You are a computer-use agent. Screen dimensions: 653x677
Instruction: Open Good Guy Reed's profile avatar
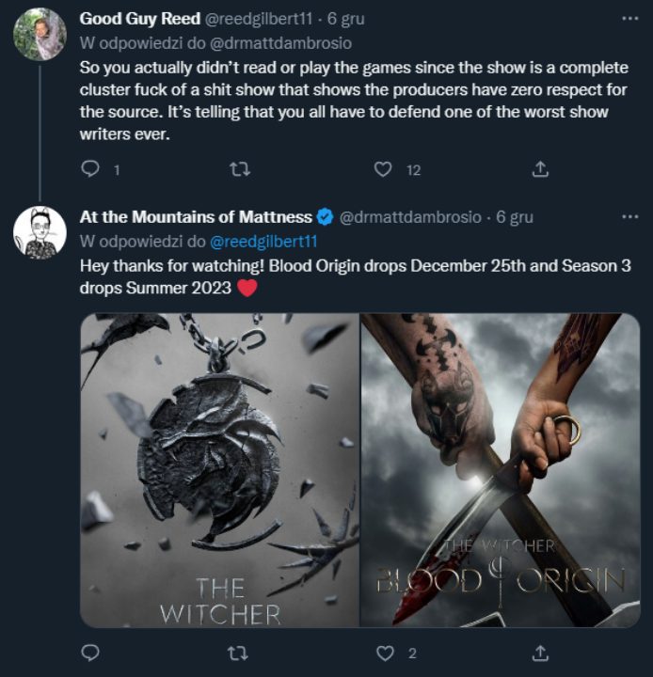[40, 34]
